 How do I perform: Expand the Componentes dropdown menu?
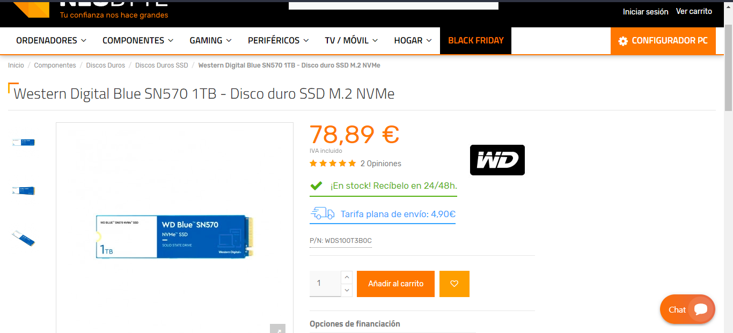pyautogui.click(x=138, y=40)
